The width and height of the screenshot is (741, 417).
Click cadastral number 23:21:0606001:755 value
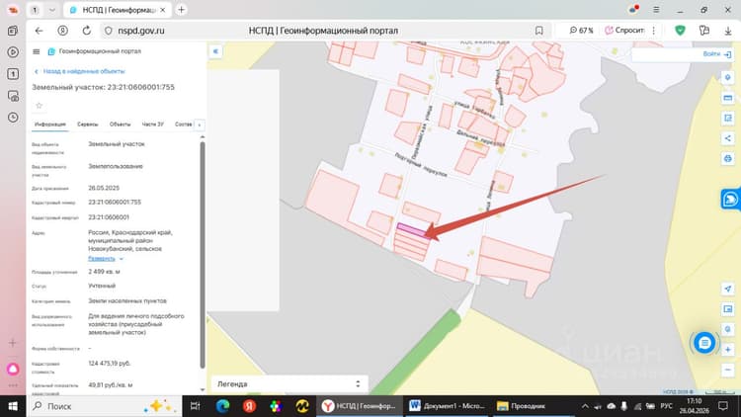click(115, 203)
